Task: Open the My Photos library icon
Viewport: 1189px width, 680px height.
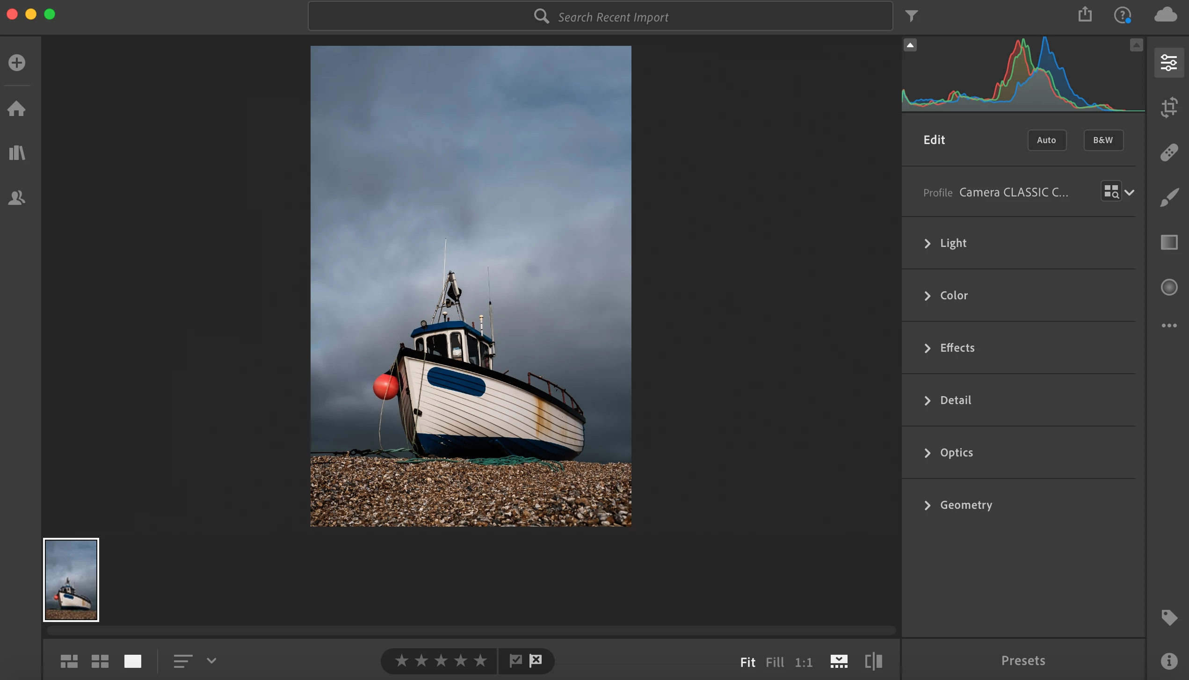Action: pyautogui.click(x=17, y=153)
